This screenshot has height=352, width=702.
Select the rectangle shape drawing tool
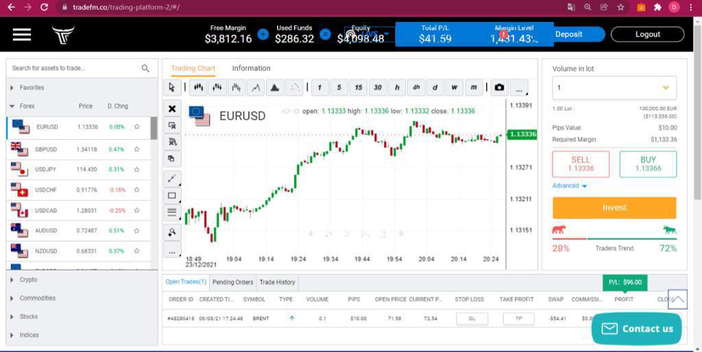pos(171,196)
